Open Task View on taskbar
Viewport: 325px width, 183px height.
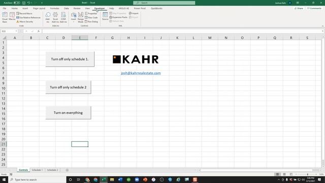79,179
